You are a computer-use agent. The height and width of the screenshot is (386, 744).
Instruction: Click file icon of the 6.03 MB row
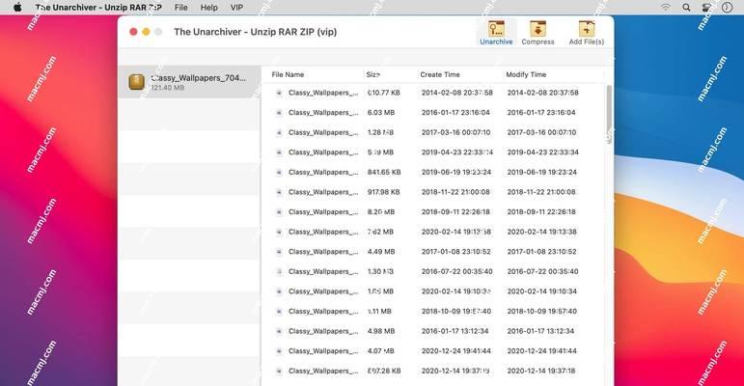(279, 113)
